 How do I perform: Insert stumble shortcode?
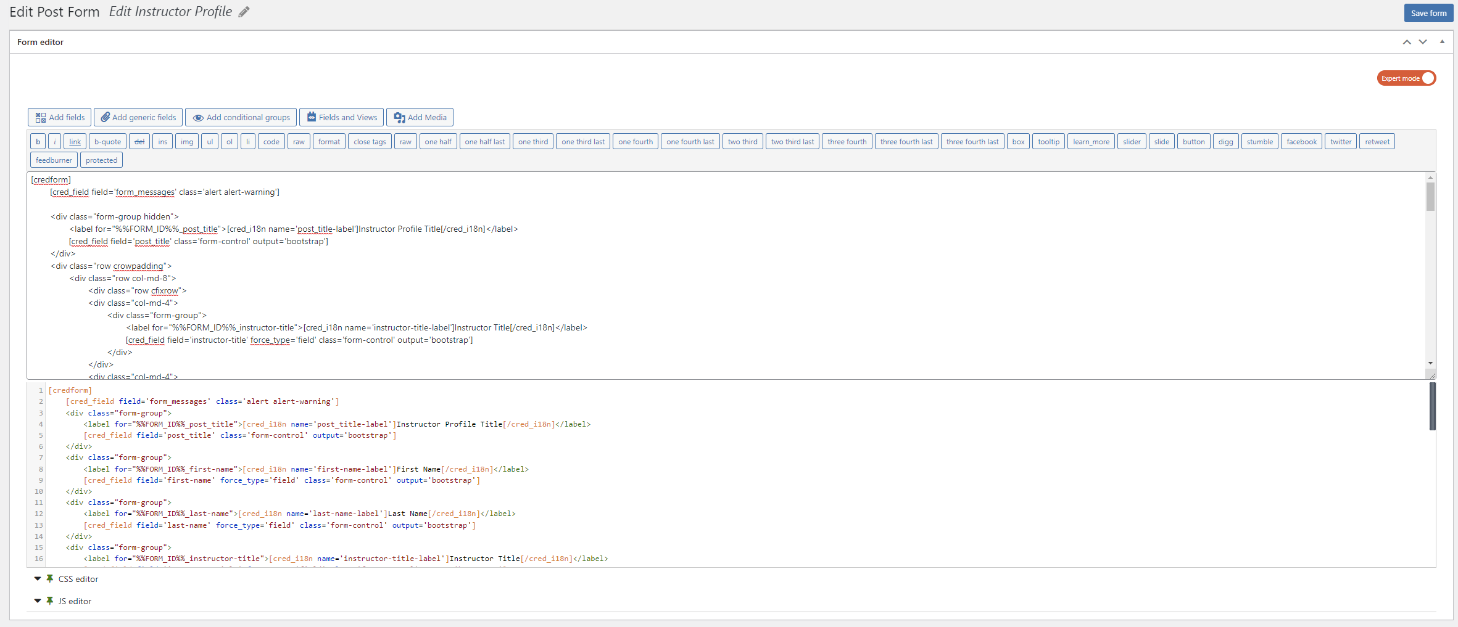(x=1260, y=142)
